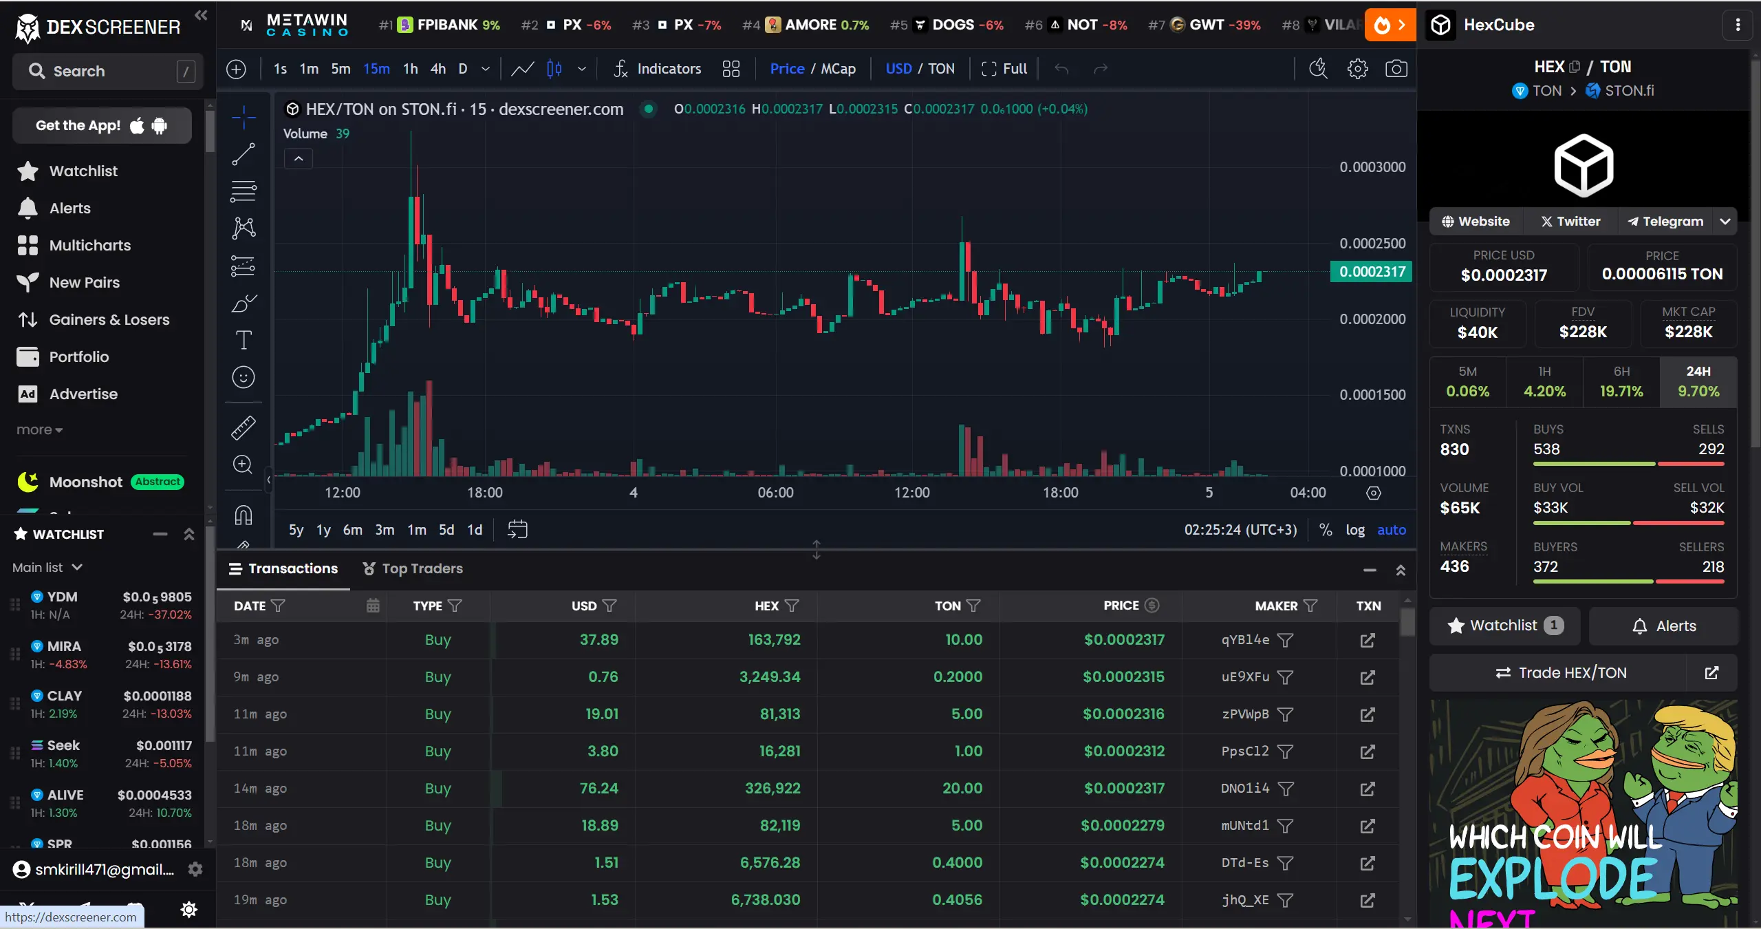
Task: Switch the candles chart type button
Action: 554,69
